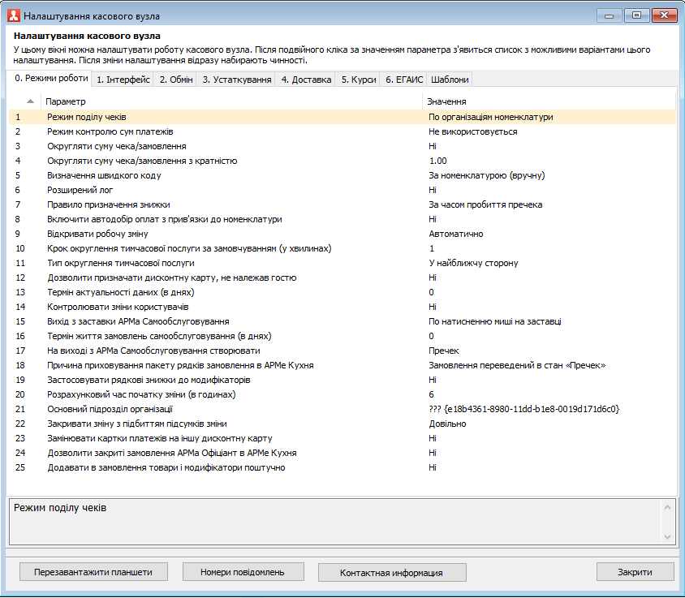Select row Округляти суму чека/замовлення з кратністю
The image size is (685, 598).
tap(342, 161)
